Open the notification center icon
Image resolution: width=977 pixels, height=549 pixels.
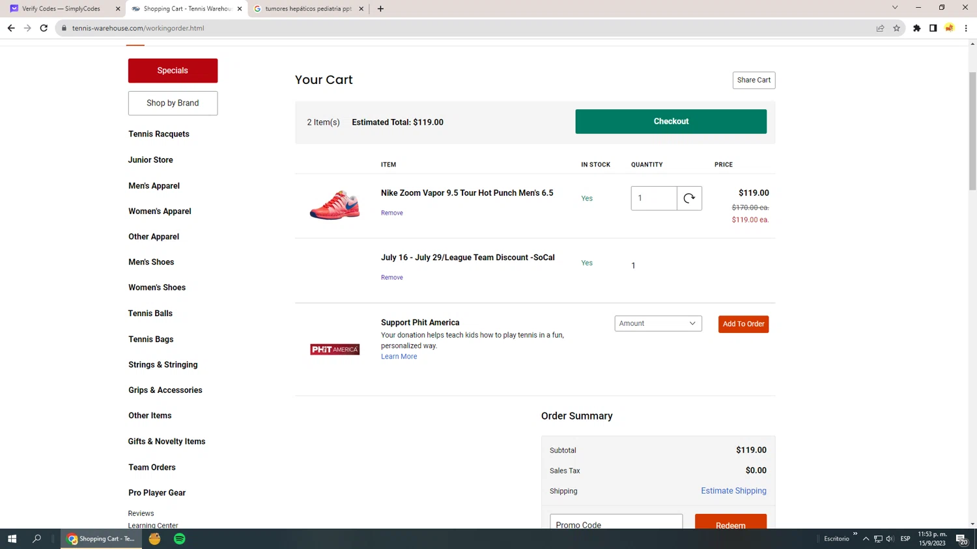click(962, 539)
